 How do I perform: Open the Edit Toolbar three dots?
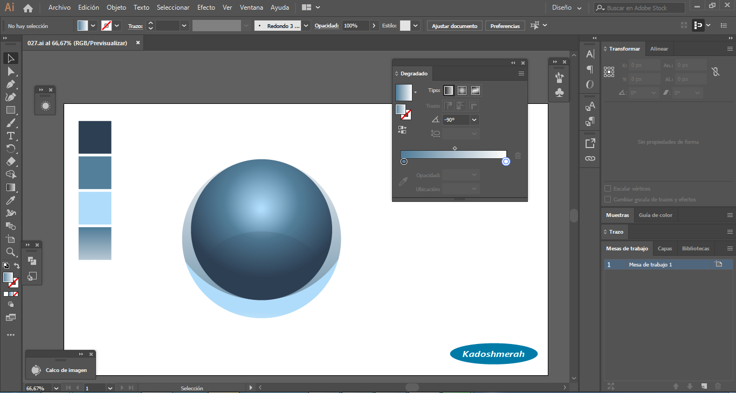(x=11, y=335)
